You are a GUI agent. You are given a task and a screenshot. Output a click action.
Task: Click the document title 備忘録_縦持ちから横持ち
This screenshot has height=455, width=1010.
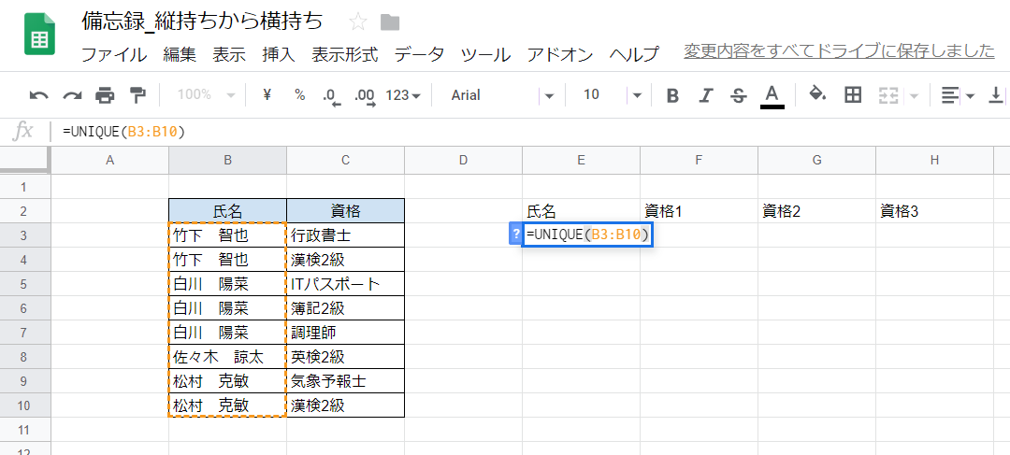pyautogui.click(x=202, y=21)
